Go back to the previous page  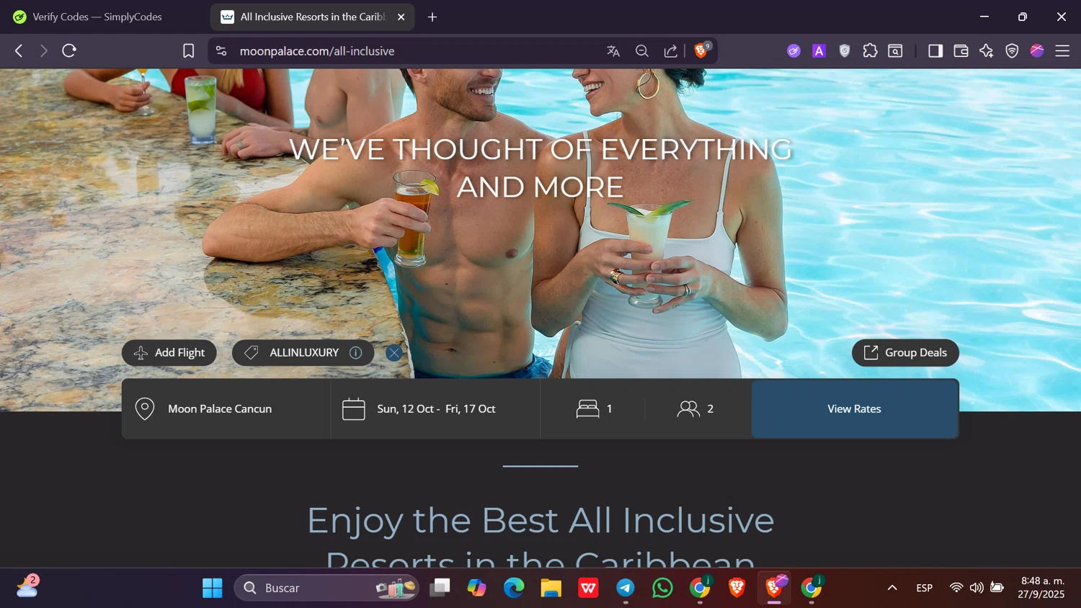(19, 50)
